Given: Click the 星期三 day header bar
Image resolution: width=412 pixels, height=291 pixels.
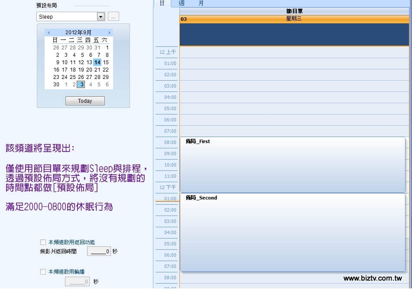Looking at the screenshot, I should 294,19.
